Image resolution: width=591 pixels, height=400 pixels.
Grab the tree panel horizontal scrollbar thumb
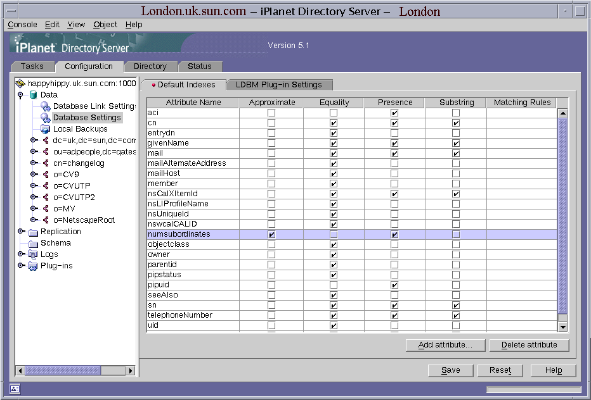pyautogui.click(x=63, y=370)
